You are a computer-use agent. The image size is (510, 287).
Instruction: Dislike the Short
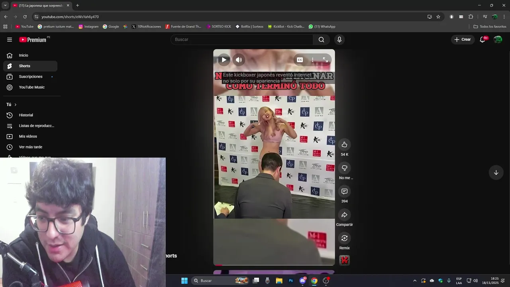pyautogui.click(x=344, y=168)
